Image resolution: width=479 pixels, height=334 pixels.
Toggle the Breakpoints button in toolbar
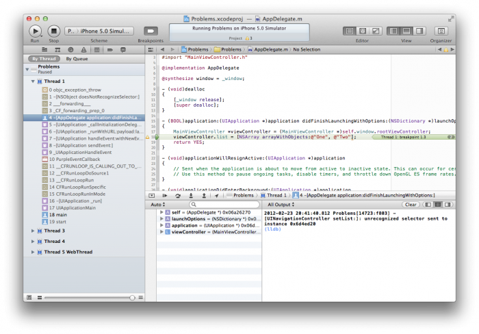[x=151, y=31]
